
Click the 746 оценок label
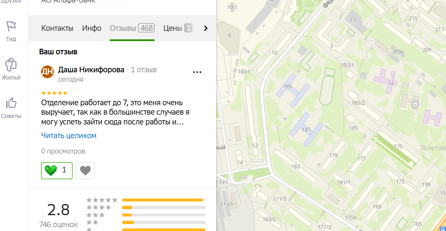[x=58, y=225]
